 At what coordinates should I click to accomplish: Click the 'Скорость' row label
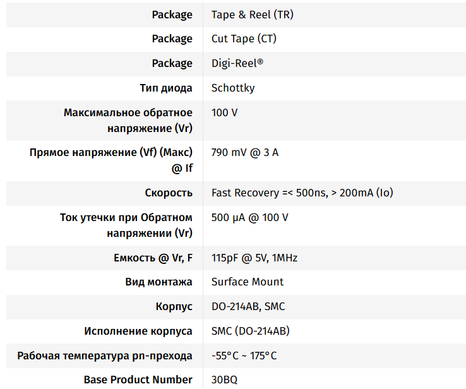tap(169, 193)
